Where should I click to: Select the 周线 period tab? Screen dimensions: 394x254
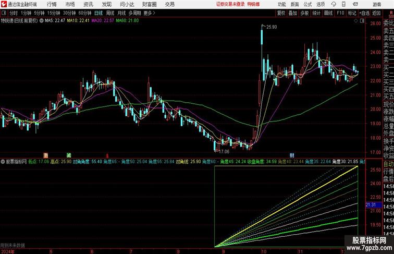pyautogui.click(x=110, y=13)
